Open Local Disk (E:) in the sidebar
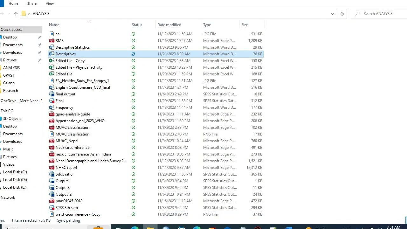 [15, 187]
